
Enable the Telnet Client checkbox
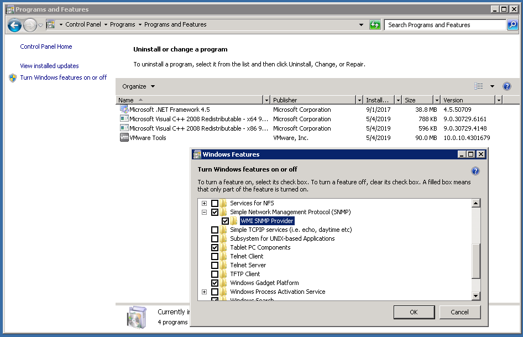pyautogui.click(x=215, y=256)
